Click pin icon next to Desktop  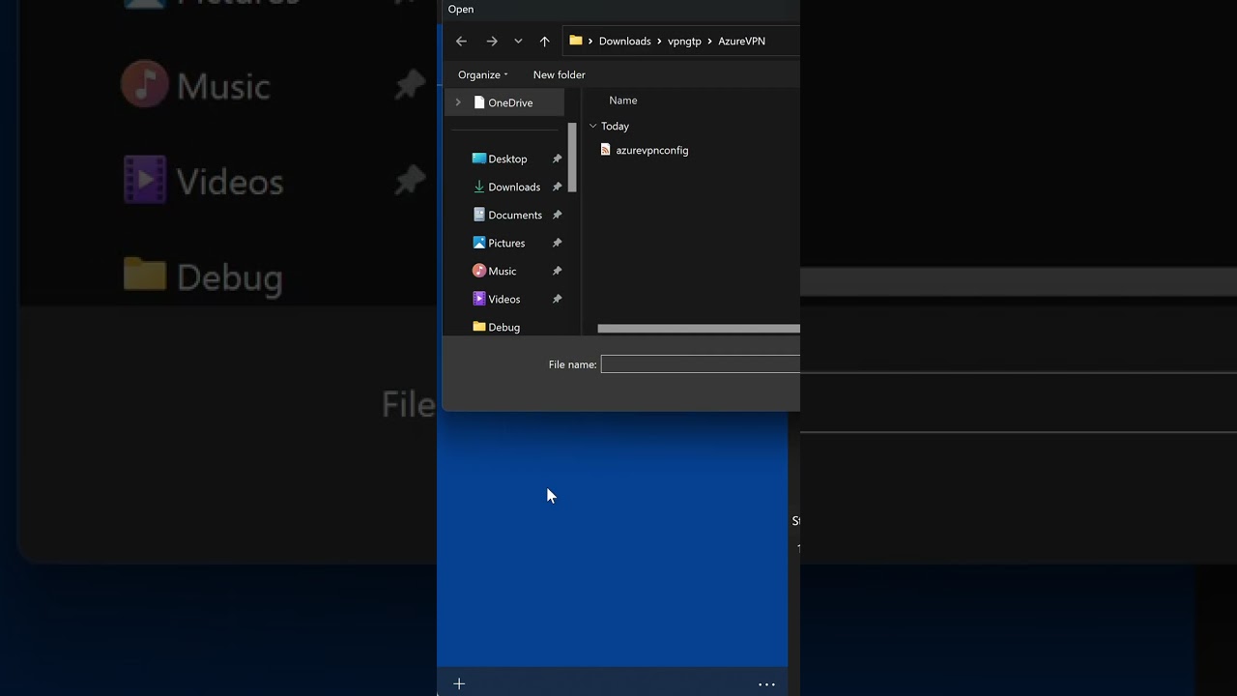click(x=557, y=159)
